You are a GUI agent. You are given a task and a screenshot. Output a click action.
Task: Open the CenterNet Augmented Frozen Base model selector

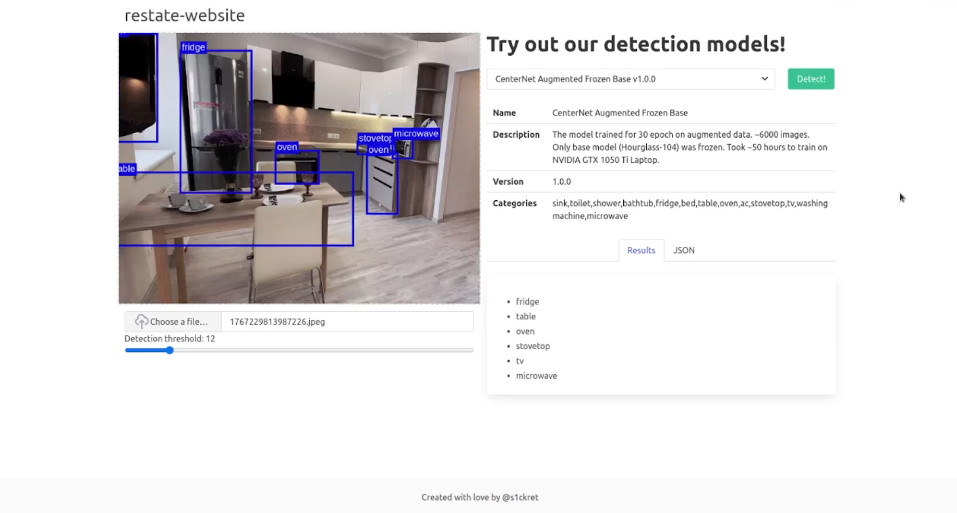coord(630,79)
